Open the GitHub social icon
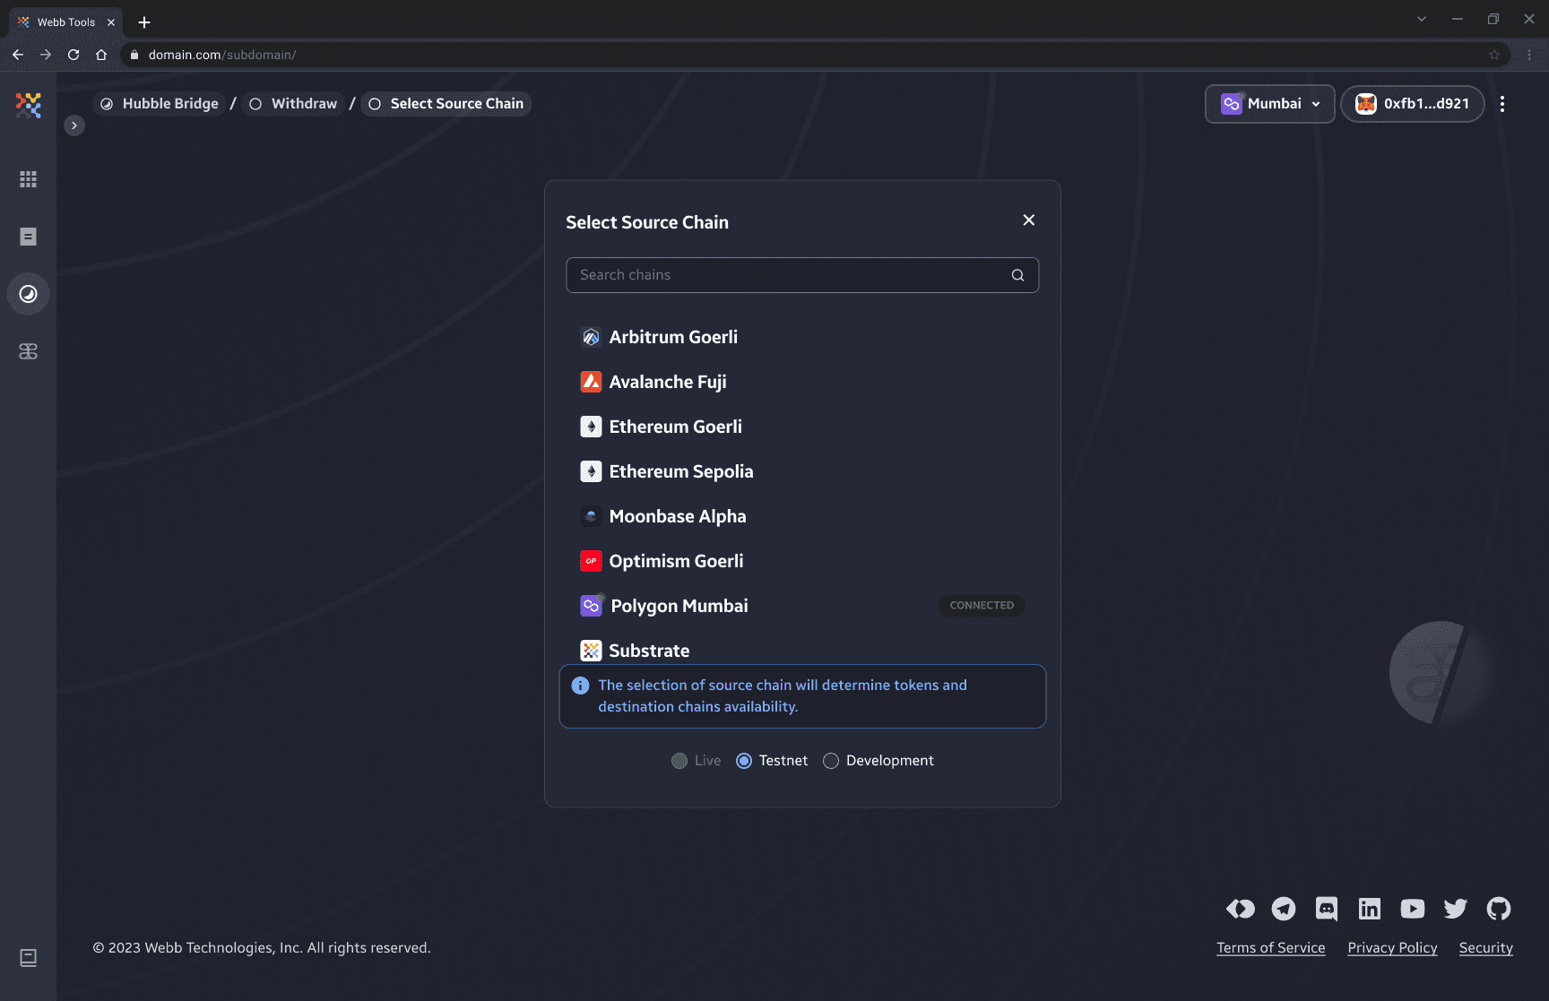The width and height of the screenshot is (1549, 1001). tap(1499, 909)
